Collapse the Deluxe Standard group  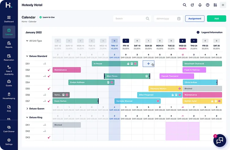click(27, 56)
